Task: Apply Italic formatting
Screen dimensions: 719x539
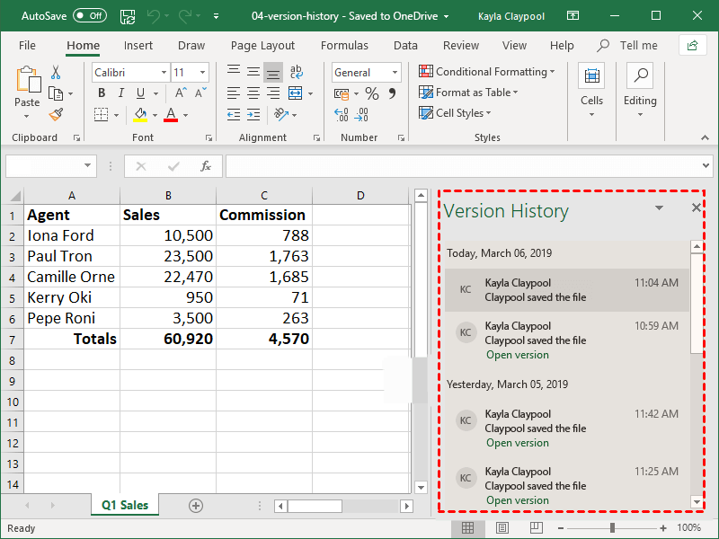Action: (121, 93)
